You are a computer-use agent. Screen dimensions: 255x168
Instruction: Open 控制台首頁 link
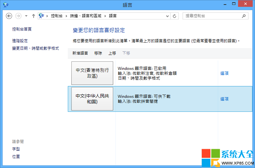[22, 29]
